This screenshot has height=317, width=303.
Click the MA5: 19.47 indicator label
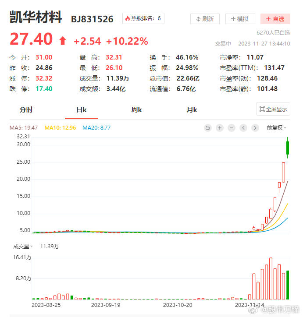(24, 128)
